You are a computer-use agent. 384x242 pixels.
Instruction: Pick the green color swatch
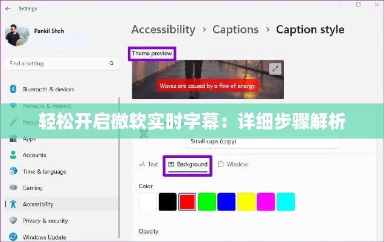click(x=207, y=201)
